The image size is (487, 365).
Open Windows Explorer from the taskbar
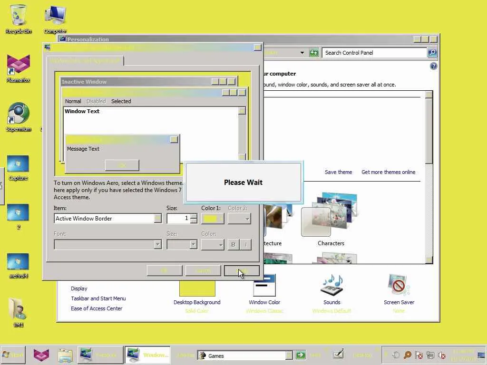65,355
